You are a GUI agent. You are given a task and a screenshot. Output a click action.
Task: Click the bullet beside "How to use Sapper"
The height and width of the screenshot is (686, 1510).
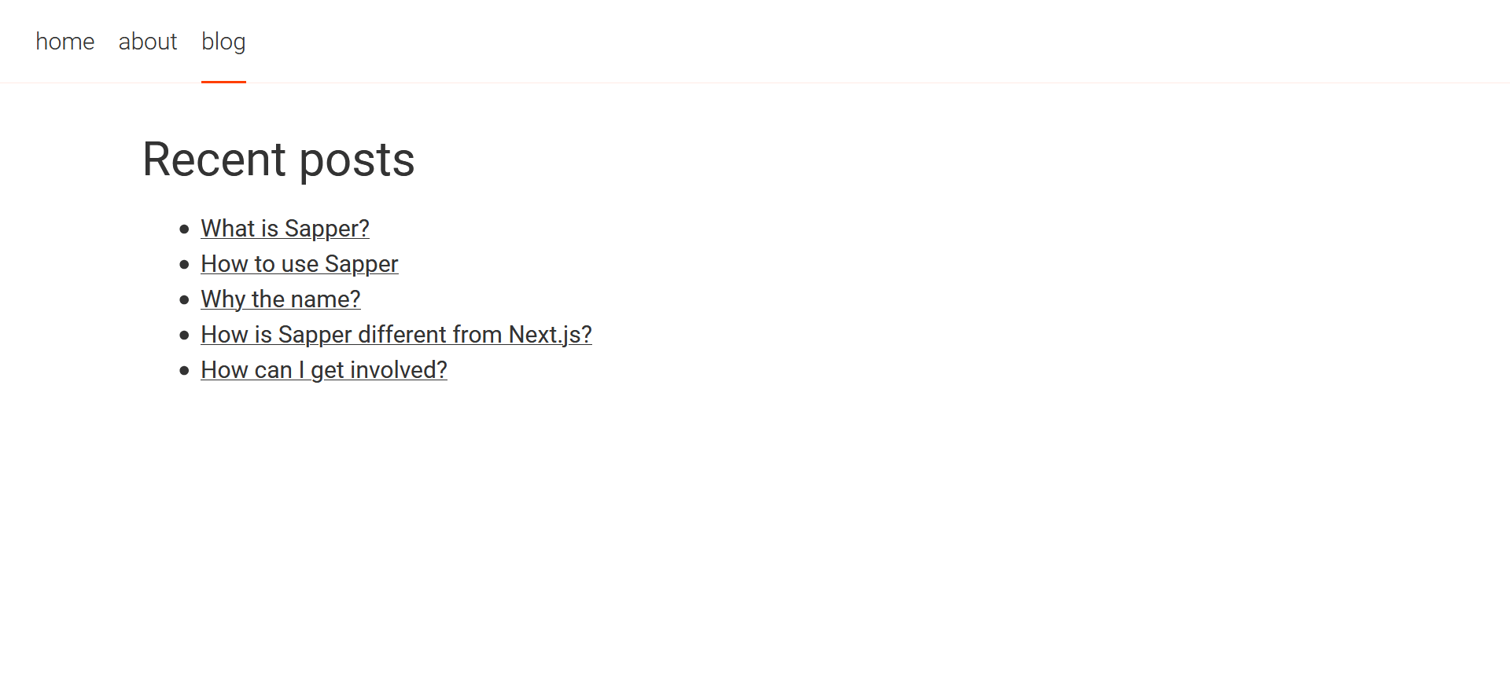pyautogui.click(x=184, y=265)
